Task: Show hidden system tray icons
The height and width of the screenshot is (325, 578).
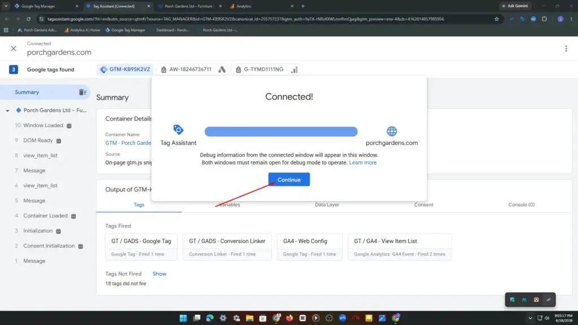Action: [x=530, y=318]
